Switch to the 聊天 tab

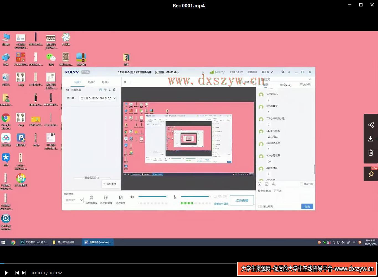click(x=266, y=85)
